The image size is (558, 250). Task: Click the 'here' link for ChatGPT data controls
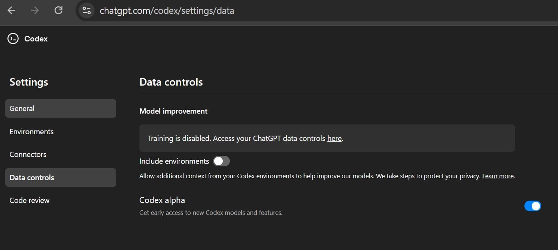coord(334,138)
